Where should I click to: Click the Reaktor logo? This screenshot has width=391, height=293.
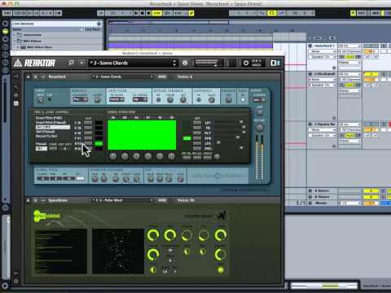34,63
